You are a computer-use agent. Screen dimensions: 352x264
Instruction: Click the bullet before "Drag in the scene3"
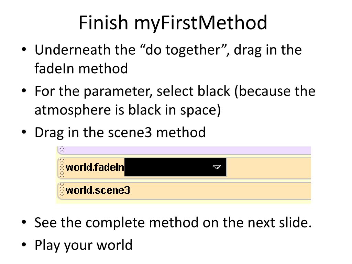point(24,132)
